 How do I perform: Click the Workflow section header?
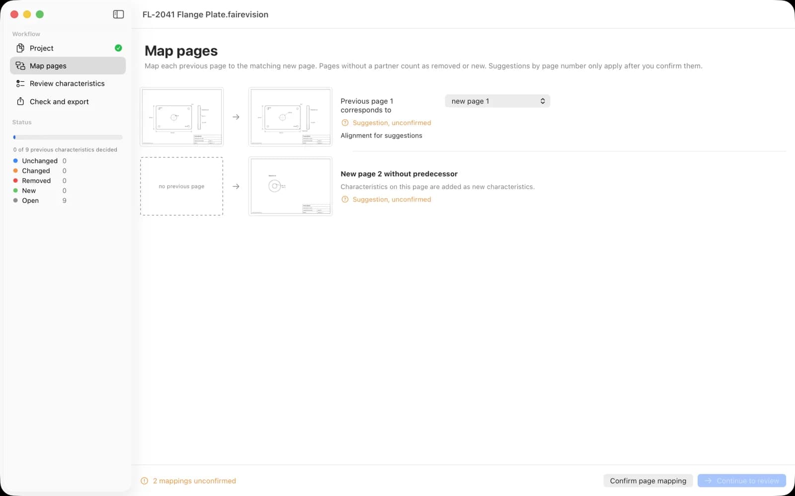26,34
